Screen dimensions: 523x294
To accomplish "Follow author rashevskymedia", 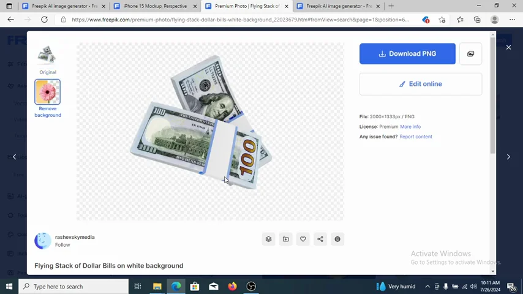I will pos(62,244).
